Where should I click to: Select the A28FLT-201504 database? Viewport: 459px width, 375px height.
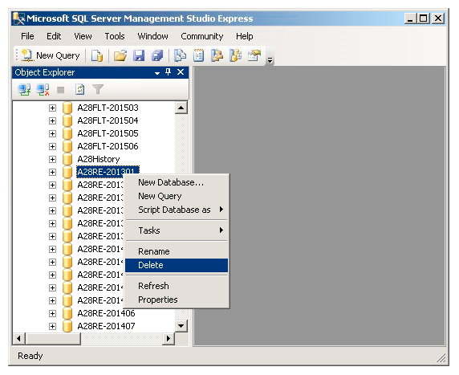click(x=108, y=120)
